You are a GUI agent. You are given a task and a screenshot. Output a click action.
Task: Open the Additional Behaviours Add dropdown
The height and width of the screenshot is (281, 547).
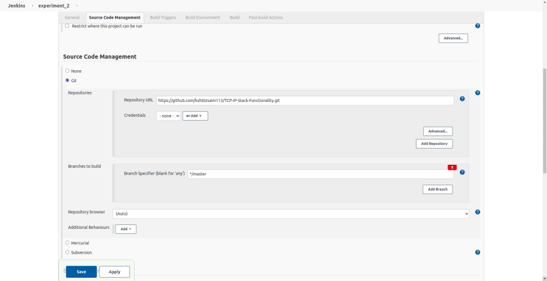126,229
